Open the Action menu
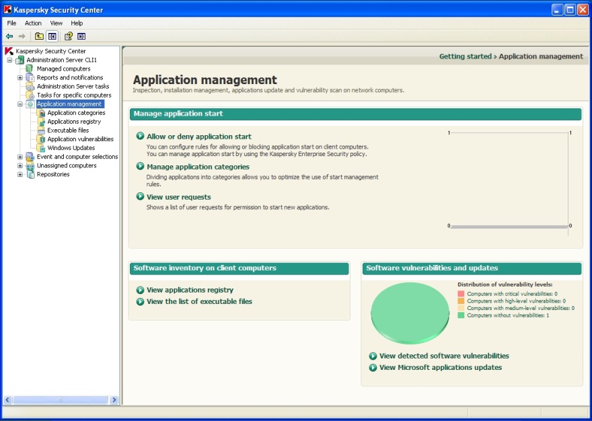This screenshot has height=421, width=592. click(33, 23)
